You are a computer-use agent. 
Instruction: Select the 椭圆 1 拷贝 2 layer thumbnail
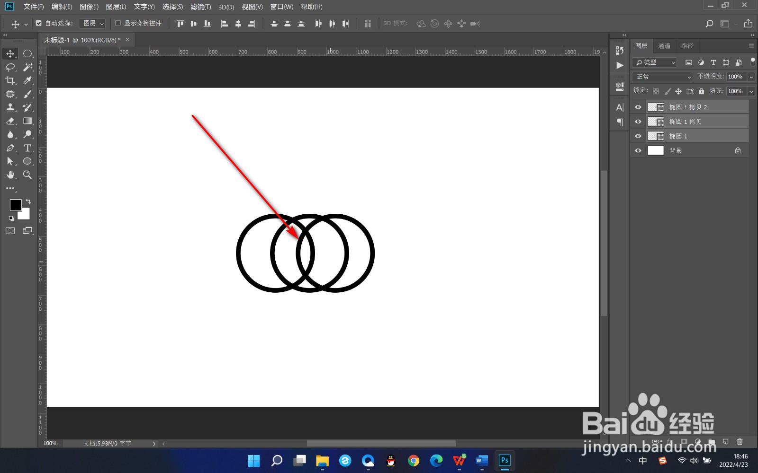(x=656, y=107)
